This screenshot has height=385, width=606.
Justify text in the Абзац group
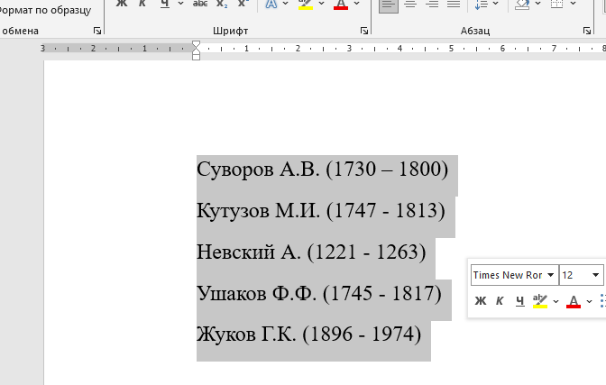(x=454, y=4)
